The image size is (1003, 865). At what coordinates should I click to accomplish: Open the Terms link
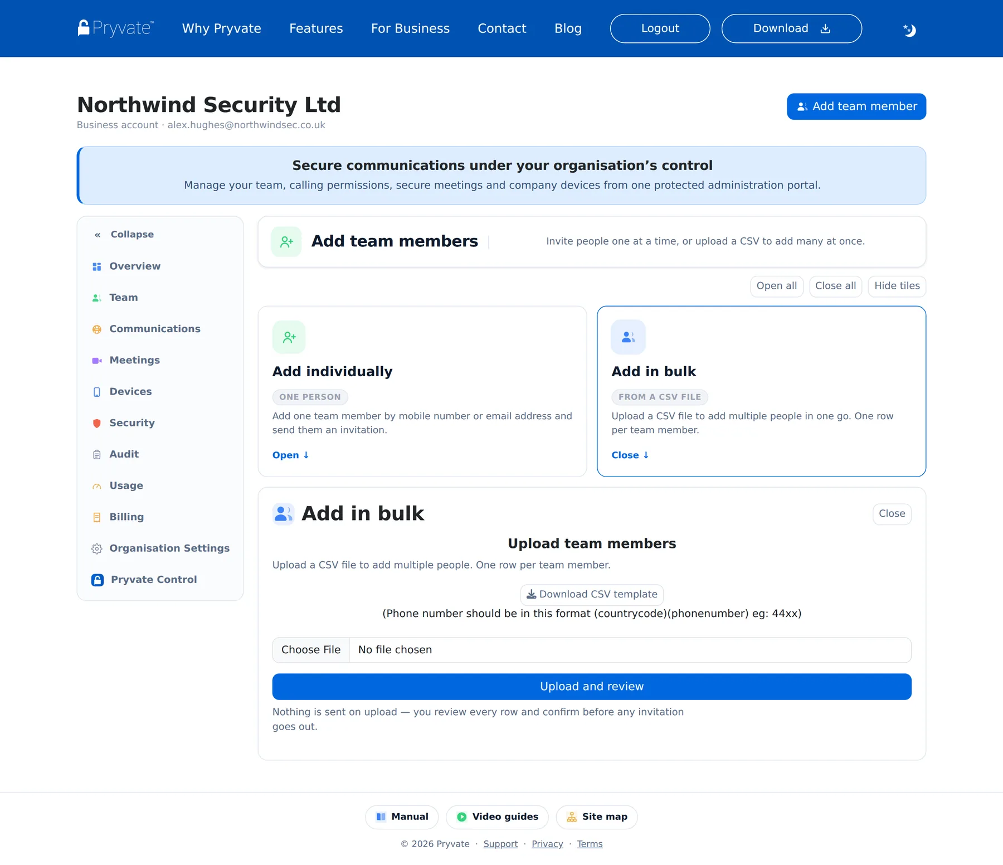click(590, 844)
